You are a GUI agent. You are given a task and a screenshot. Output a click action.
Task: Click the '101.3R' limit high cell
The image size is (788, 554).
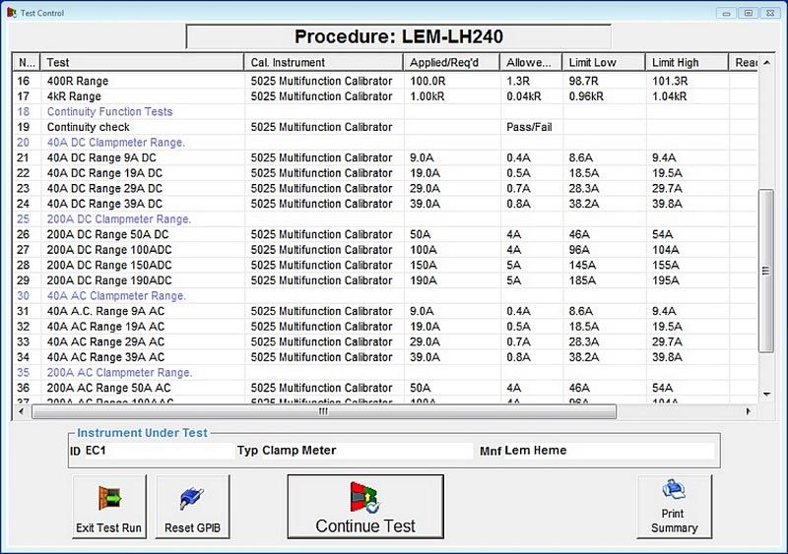687,81
